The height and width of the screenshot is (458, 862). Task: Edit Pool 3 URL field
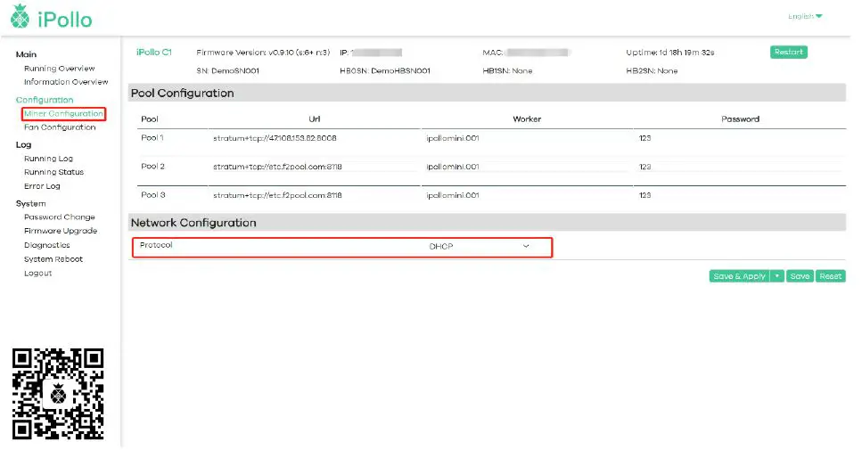(x=314, y=195)
